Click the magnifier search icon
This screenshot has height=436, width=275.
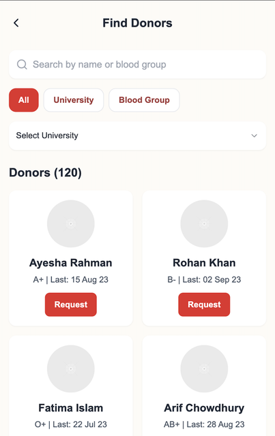pos(22,65)
